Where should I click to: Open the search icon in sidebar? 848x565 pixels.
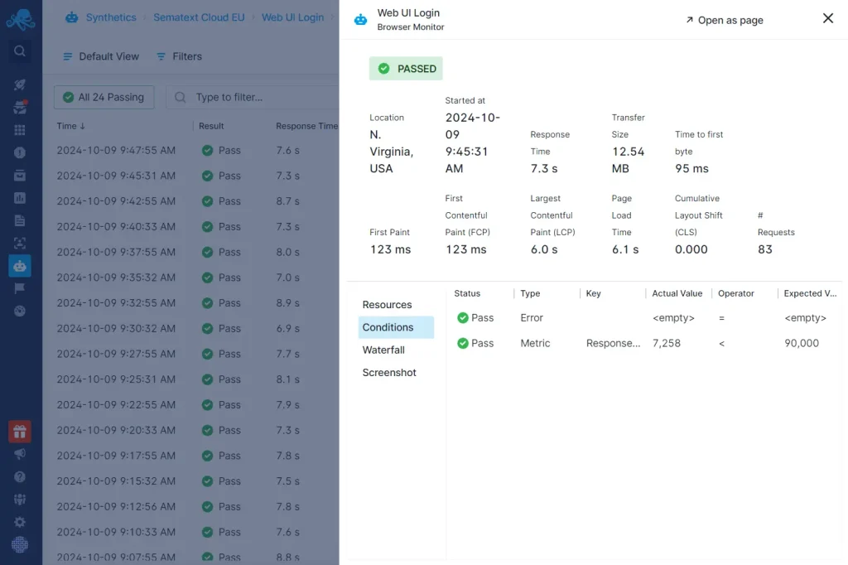tap(20, 51)
